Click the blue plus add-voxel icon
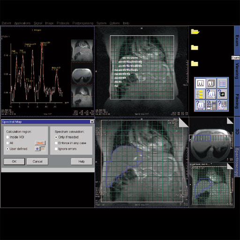The width and height of the screenshot is (240, 240). tap(37, 149)
